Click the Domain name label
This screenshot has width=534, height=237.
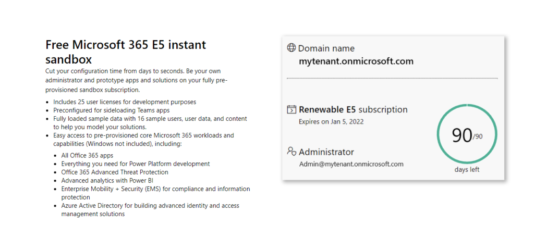(326, 48)
